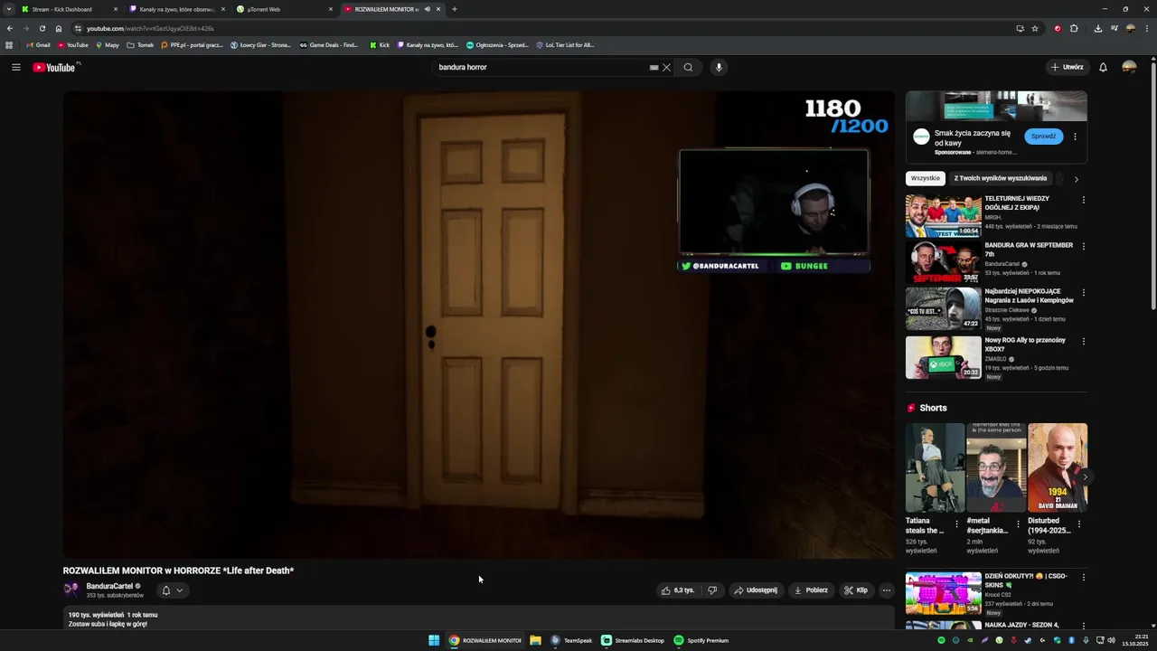Click the Sprawdź ad button
1157x651 pixels.
click(1043, 137)
